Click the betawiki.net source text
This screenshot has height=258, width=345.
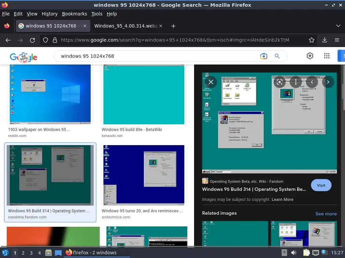point(112,136)
